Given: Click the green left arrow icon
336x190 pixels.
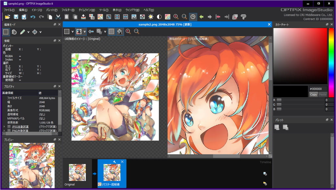Looking at the screenshot, I should click(201, 17).
